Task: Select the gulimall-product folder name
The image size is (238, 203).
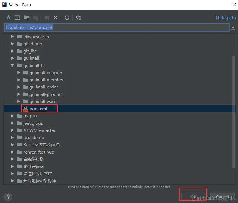Action: pos(46,94)
